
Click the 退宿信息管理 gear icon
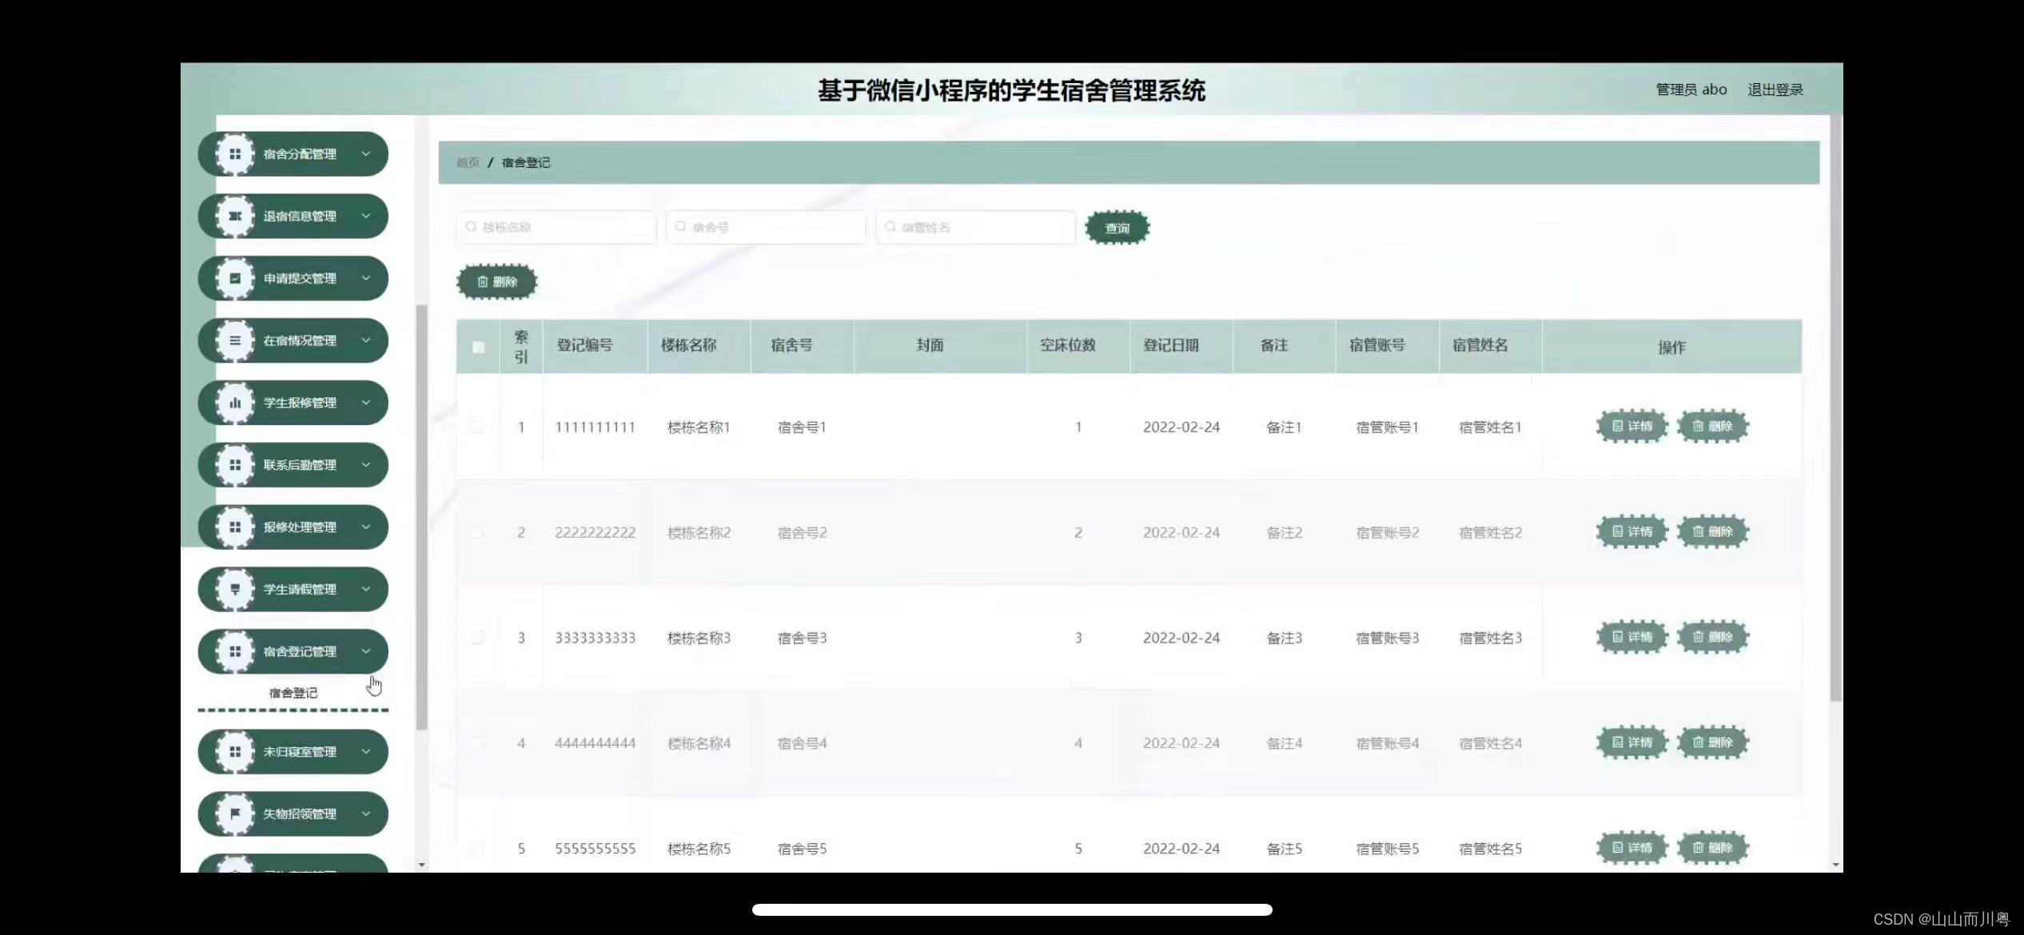(235, 217)
